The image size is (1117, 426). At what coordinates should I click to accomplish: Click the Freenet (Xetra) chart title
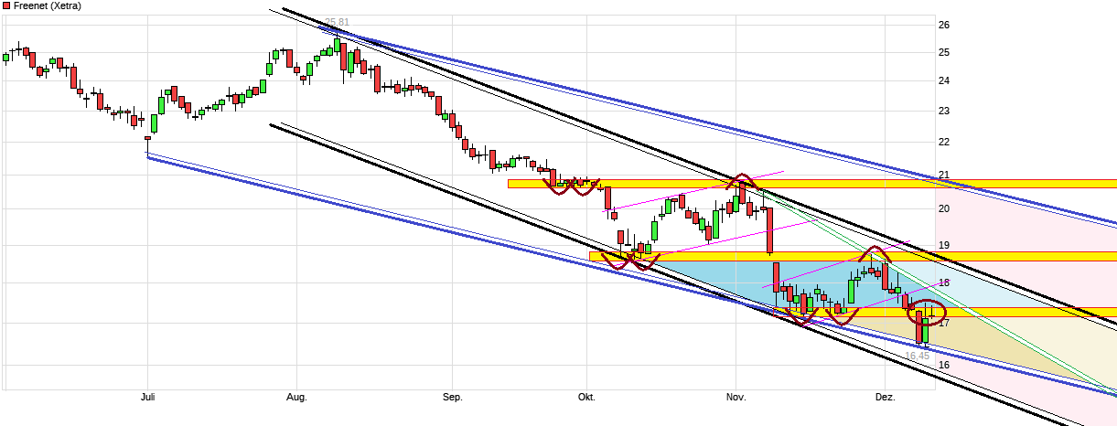pyautogui.click(x=47, y=5)
